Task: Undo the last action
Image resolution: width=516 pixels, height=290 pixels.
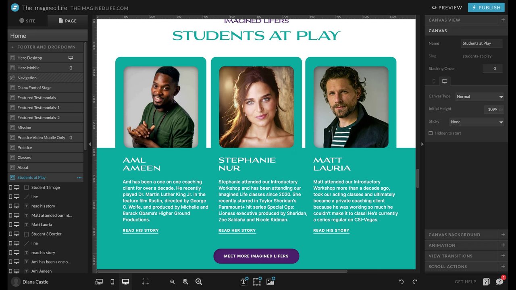Action: [401, 282]
